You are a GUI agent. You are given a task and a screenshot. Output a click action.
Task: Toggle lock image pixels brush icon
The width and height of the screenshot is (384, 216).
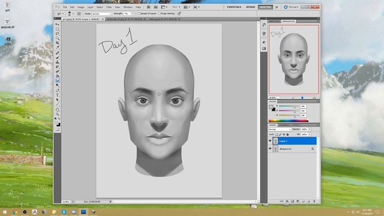coord(280,134)
